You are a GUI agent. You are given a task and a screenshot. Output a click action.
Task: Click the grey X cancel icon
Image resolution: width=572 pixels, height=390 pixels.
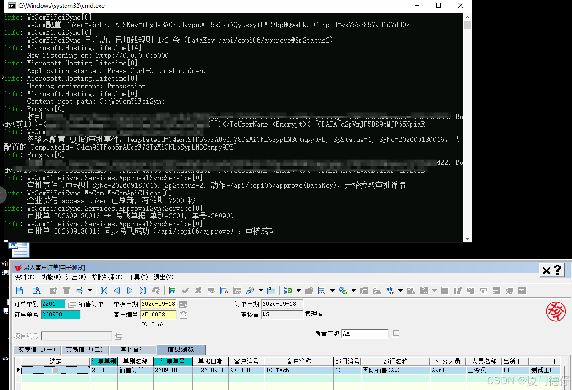tap(198, 291)
